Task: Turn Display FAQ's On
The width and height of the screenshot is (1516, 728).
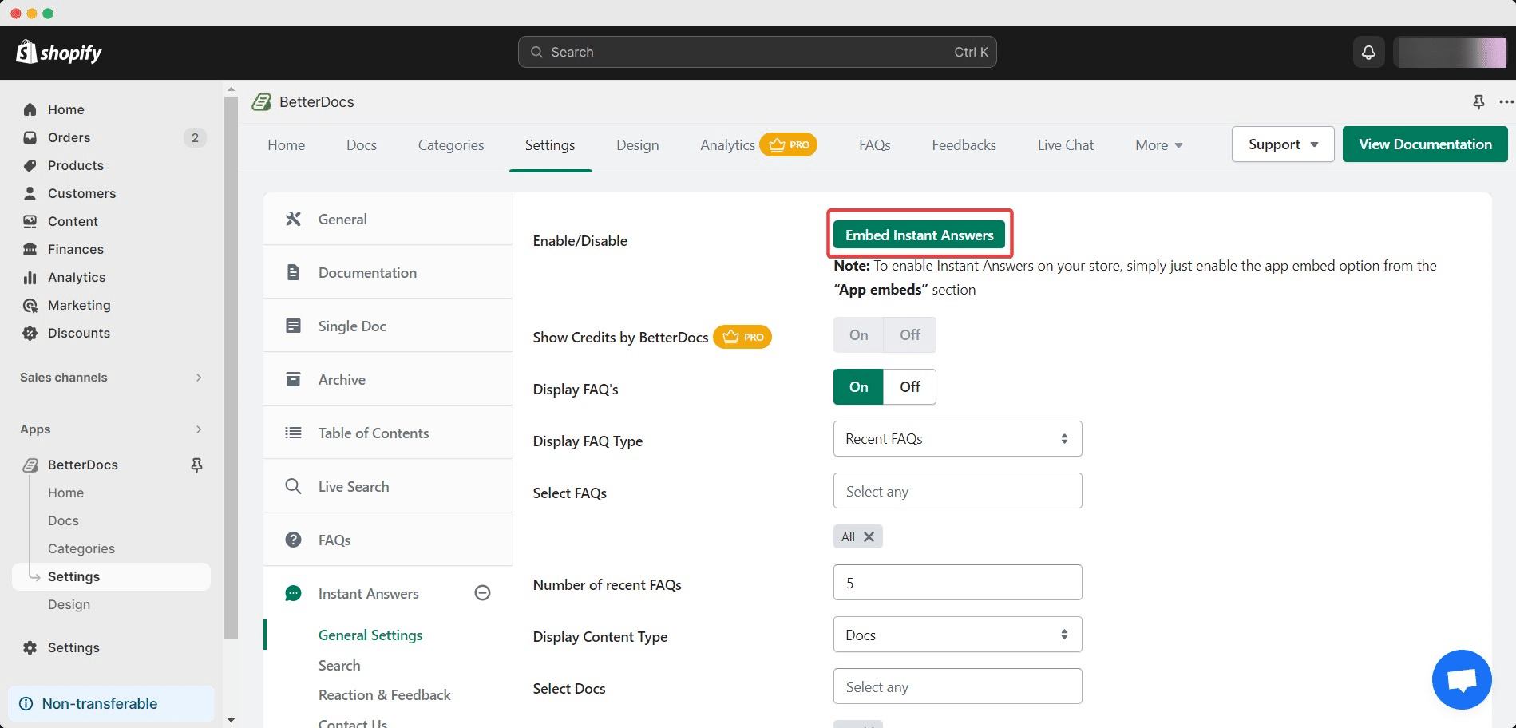Action: (x=858, y=387)
